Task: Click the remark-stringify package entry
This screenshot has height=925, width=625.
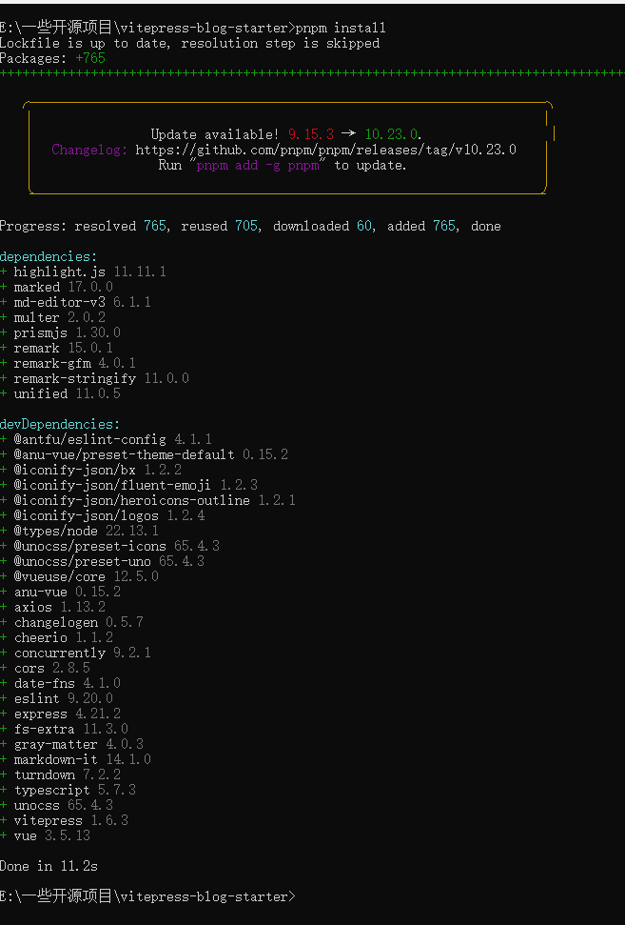Action: click(101, 378)
